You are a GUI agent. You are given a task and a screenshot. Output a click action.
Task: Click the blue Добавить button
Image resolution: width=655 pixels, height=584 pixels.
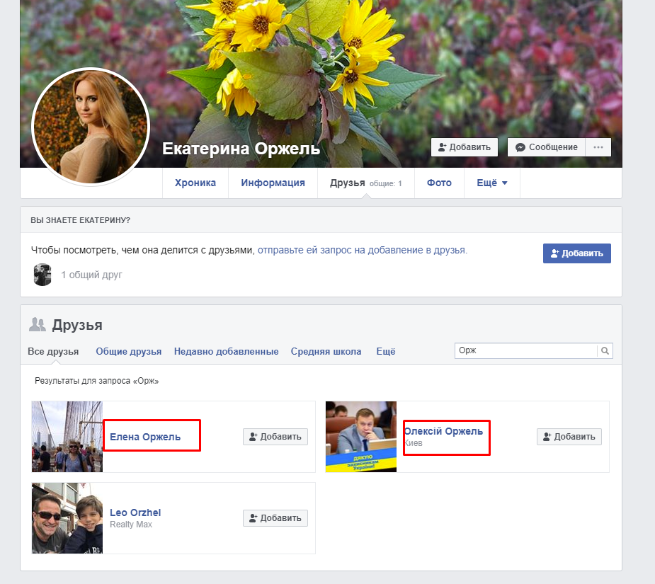pyautogui.click(x=576, y=253)
